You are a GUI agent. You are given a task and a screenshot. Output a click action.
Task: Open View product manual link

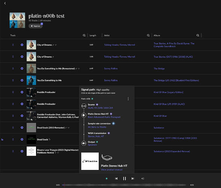point(112,170)
